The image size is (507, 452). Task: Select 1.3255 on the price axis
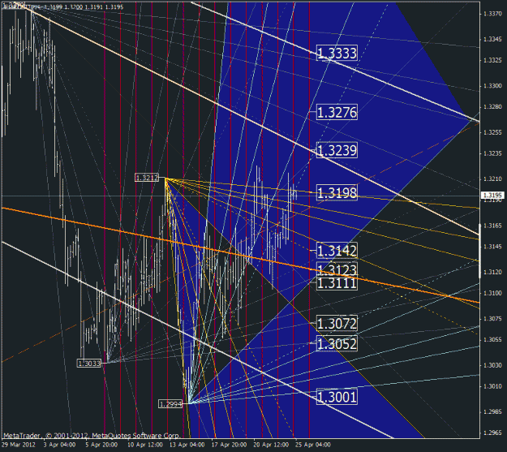point(492,132)
